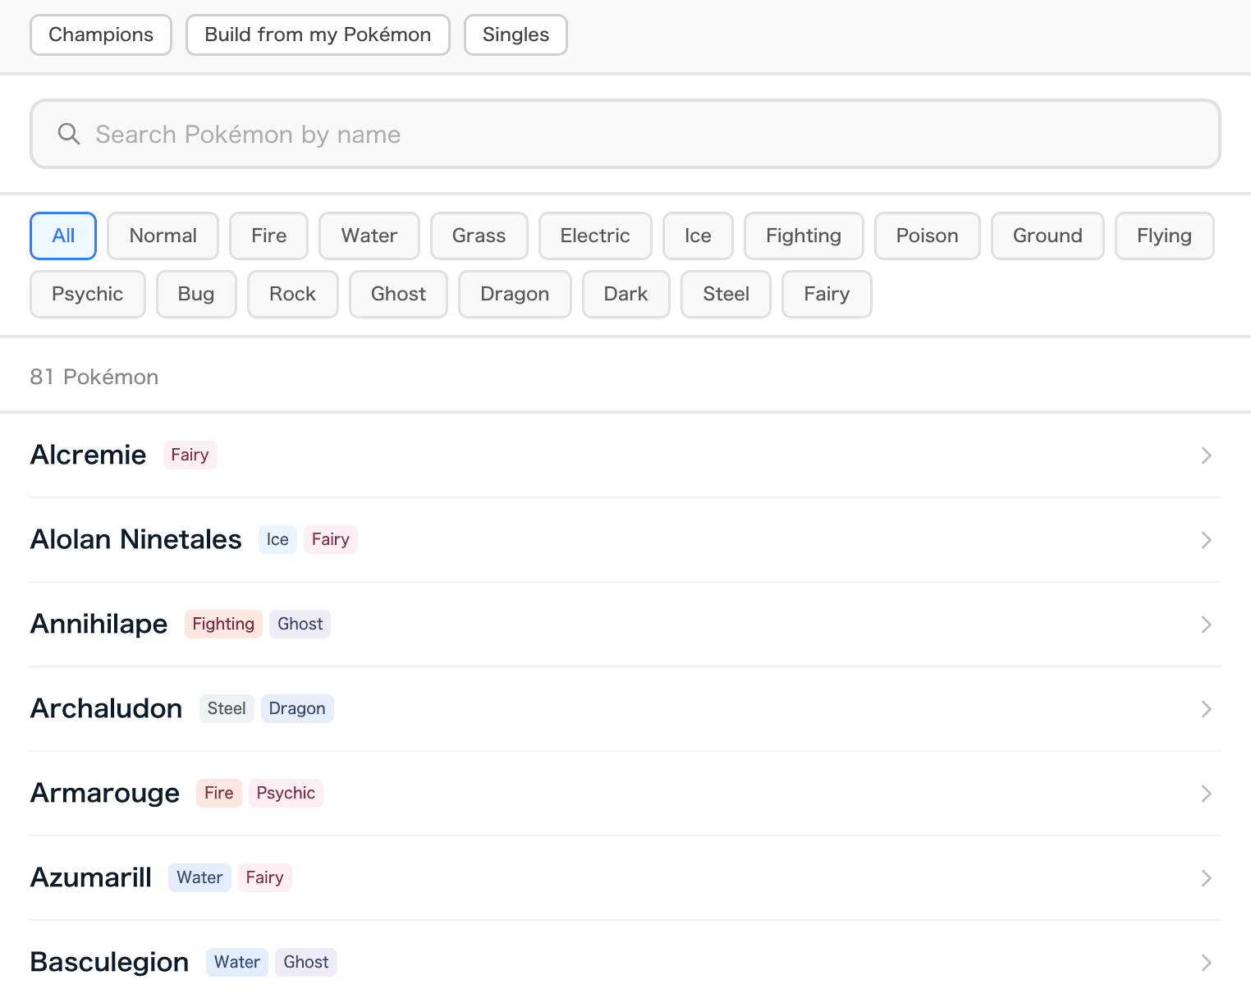Select the Fairy type filter chip
1251x998 pixels.
click(x=827, y=294)
